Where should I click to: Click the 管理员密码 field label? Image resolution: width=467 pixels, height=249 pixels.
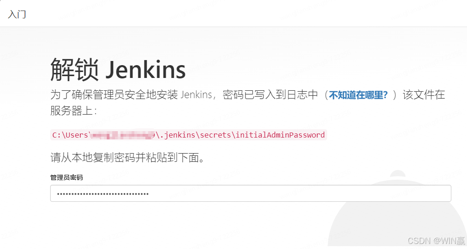(66, 177)
